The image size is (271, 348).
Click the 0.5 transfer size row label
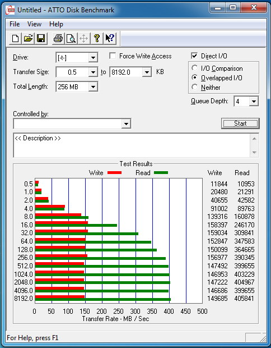pyautogui.click(x=29, y=184)
